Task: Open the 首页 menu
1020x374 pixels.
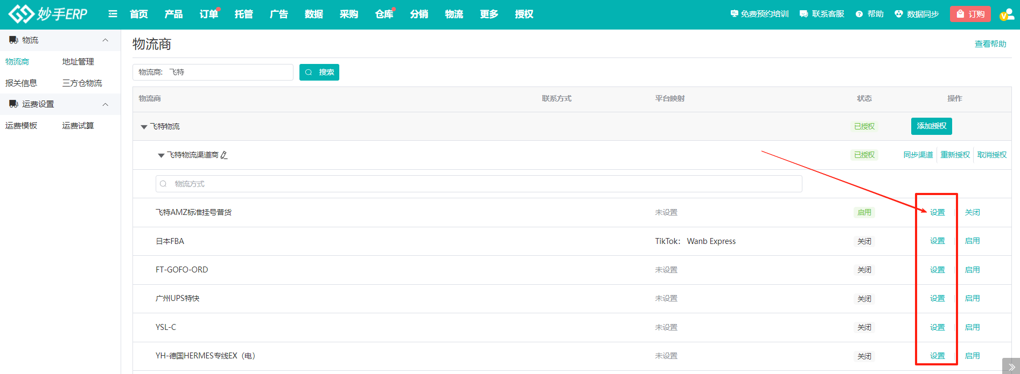Action: (x=139, y=14)
